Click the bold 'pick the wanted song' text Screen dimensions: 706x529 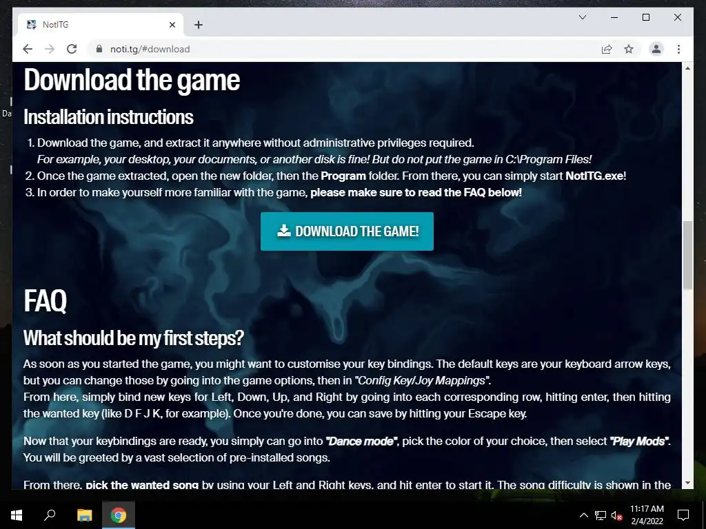tap(142, 485)
